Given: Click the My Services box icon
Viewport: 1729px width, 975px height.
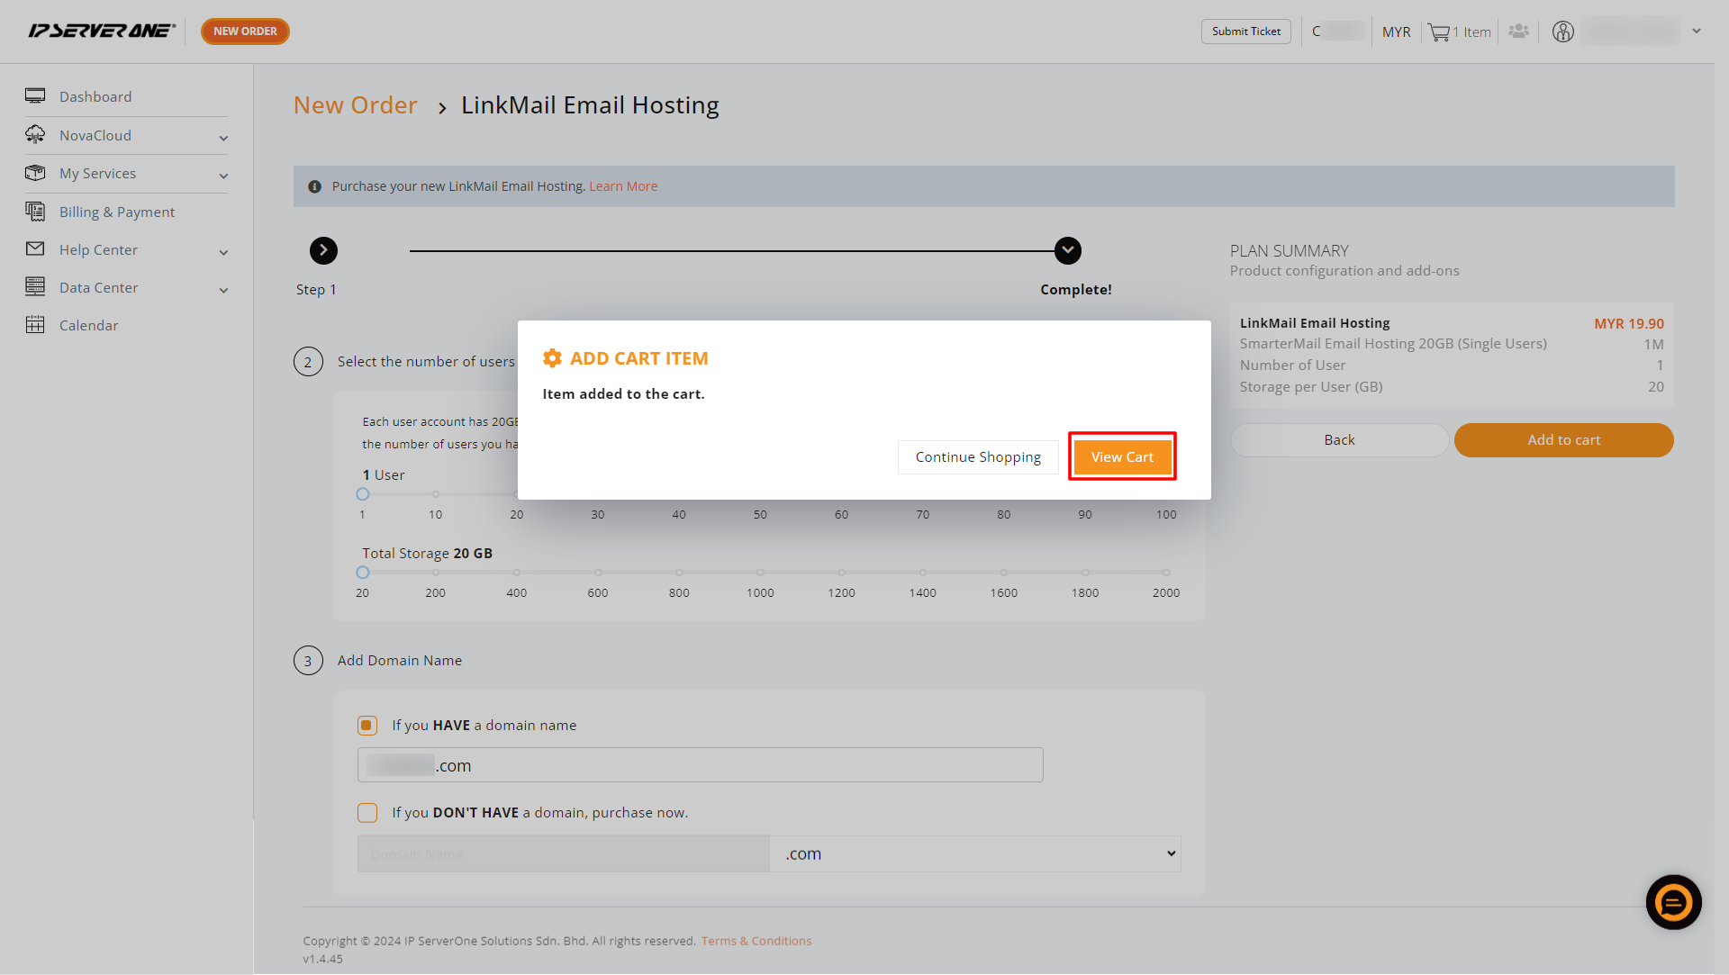Looking at the screenshot, I should pos(35,172).
